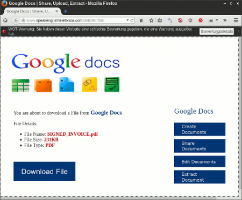
Task: Open the Firefox hamburger menu
Action: tap(236, 20)
